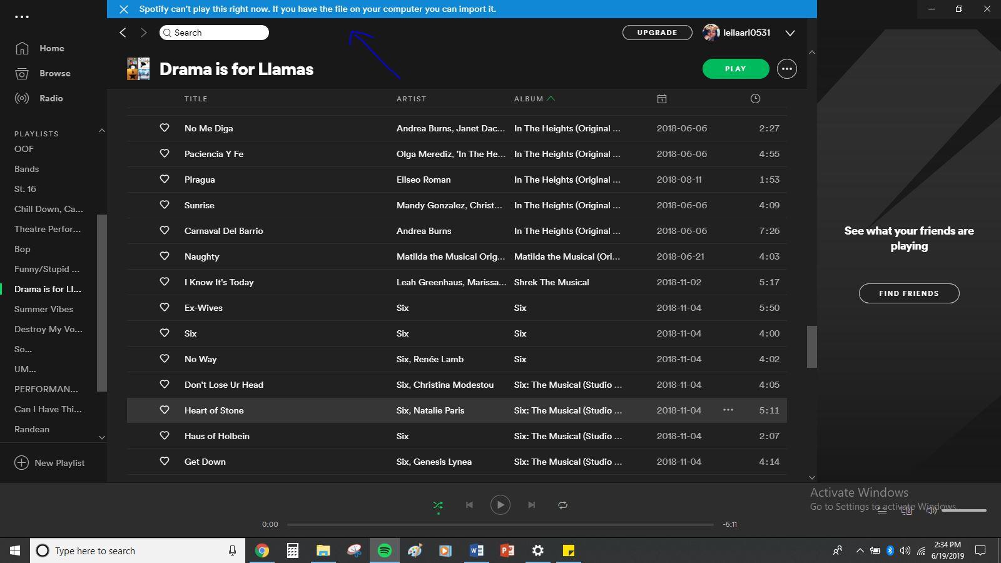Open the Shrek The Musical album link

coord(551,282)
